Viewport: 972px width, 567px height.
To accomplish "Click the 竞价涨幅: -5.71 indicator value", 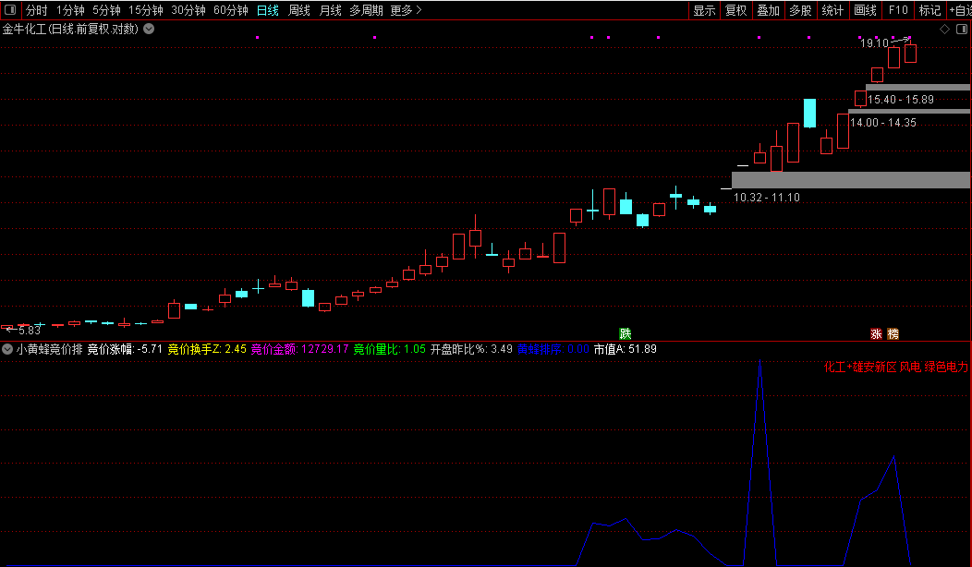I will coord(125,349).
